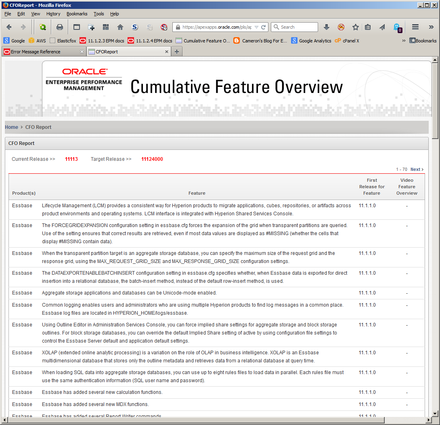Viewport: 440px width, 425px height.
Task: Open the History menu
Action: (53, 14)
